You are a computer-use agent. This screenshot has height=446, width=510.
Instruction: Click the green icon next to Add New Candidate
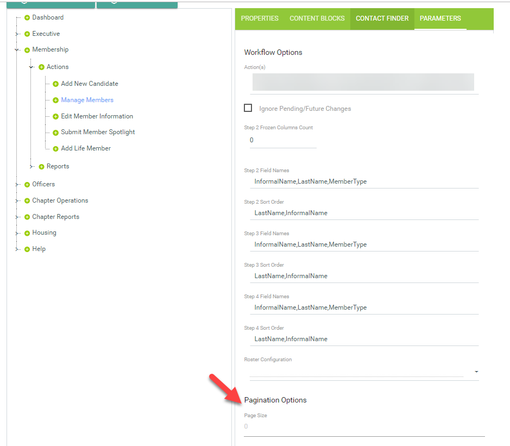point(55,84)
